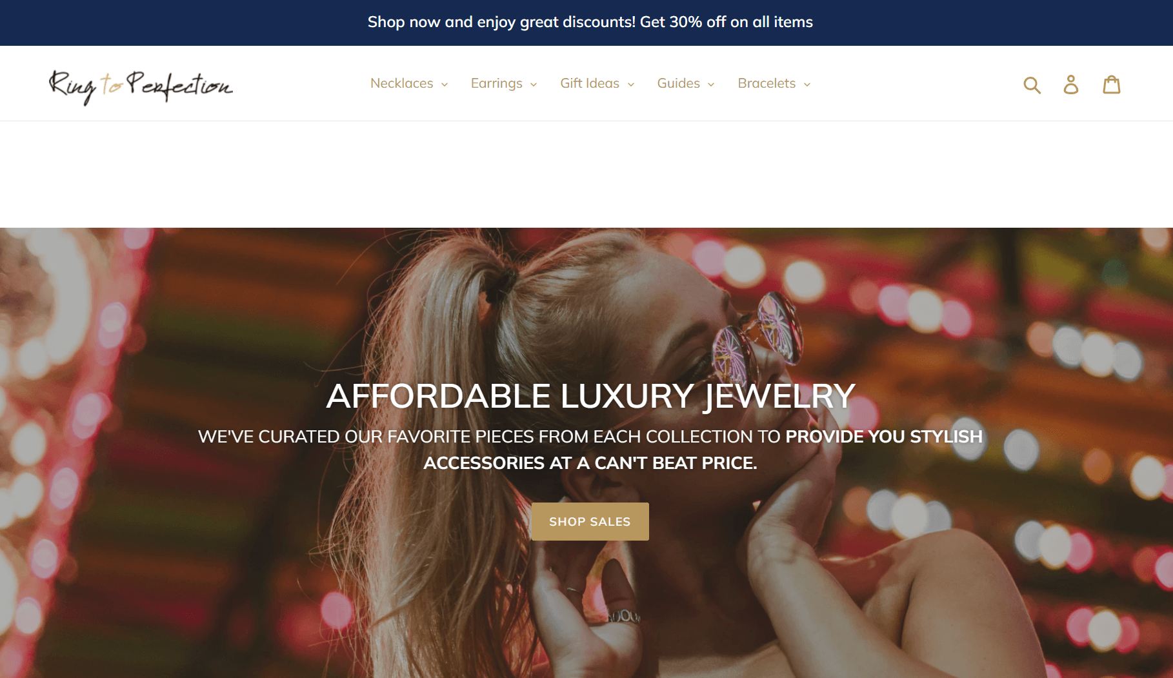Screen dimensions: 1173x678
Task: Expand the Earrings dropdown arrow
Action: point(534,85)
